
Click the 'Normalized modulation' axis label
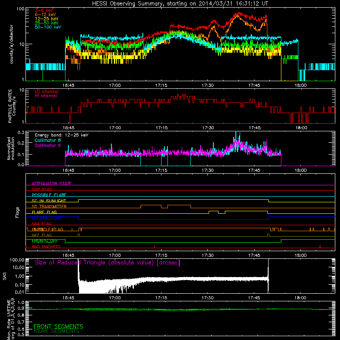tap(11, 148)
